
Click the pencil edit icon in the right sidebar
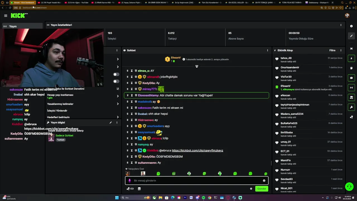(351, 36)
